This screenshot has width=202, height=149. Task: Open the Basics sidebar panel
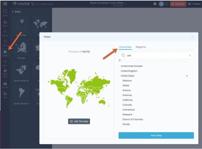point(5,23)
